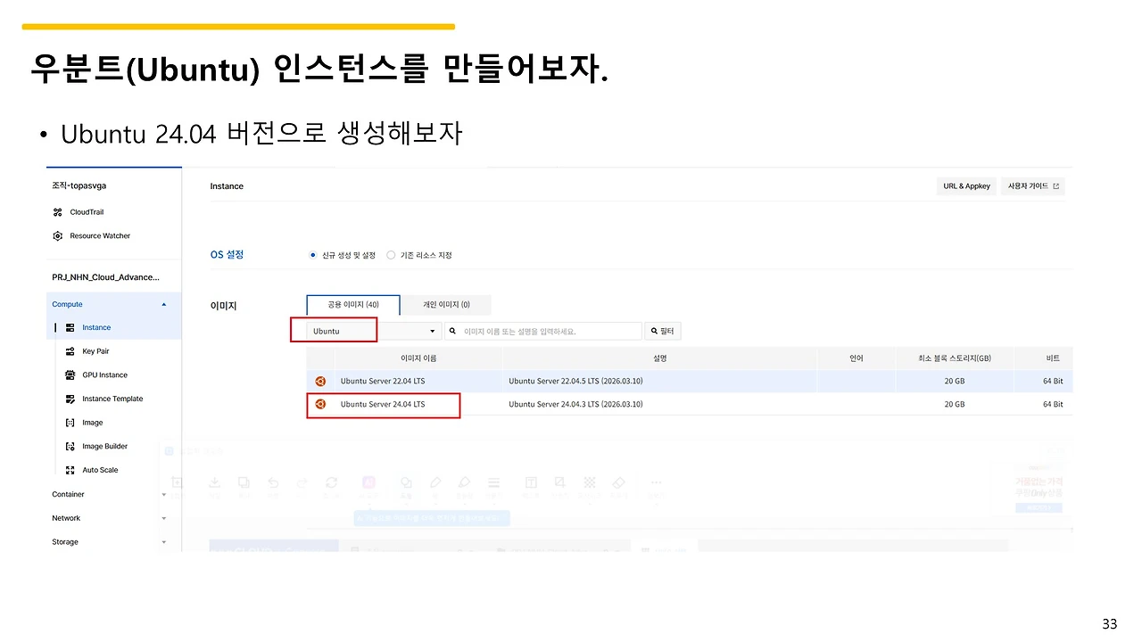
Task: Select the 신규 생성 및 설정 radio button
Action: pos(312,254)
